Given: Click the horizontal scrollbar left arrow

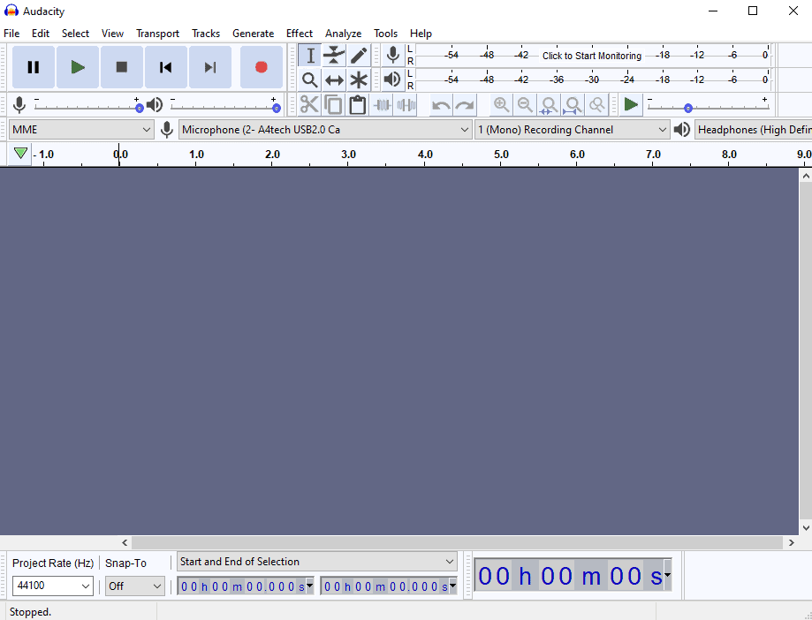Looking at the screenshot, I should (x=125, y=542).
